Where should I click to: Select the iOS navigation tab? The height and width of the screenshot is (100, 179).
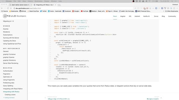pos(130,16)
